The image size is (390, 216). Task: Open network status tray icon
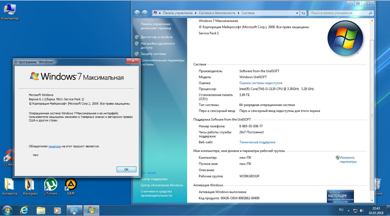[355, 210]
